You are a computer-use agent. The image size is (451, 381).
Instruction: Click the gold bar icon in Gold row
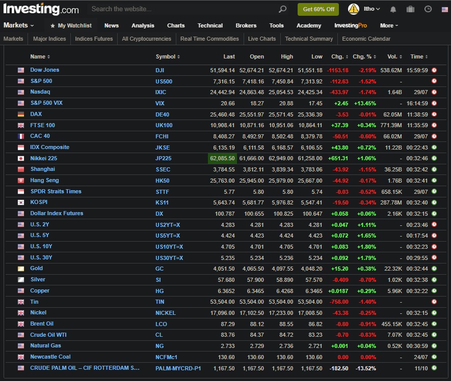point(21,269)
